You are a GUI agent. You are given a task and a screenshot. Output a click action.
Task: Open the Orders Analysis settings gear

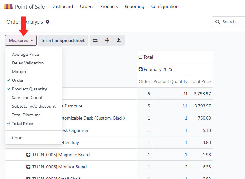click(x=48, y=22)
